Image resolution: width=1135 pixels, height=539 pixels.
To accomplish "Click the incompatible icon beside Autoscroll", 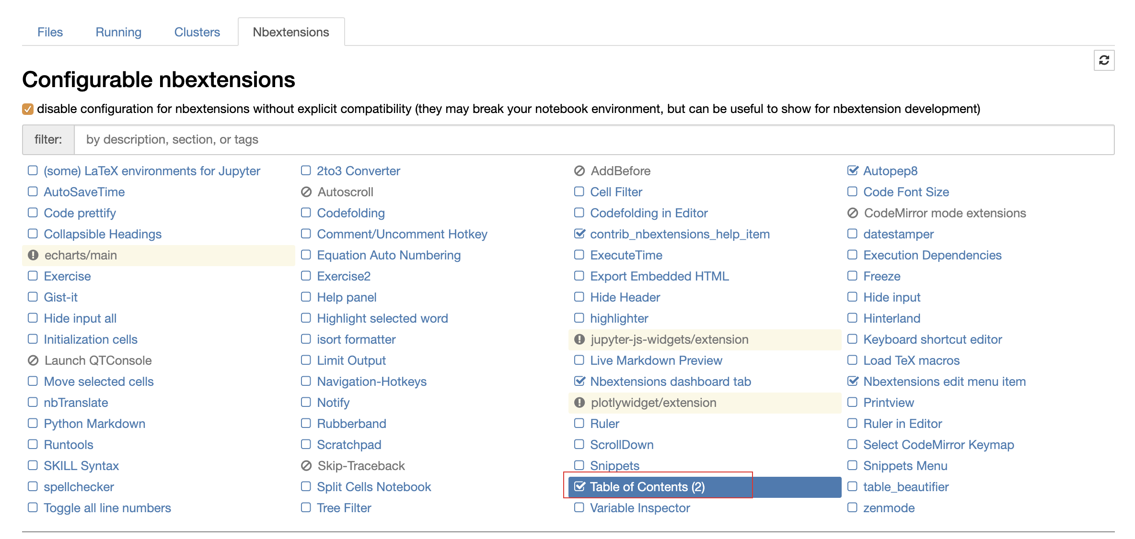I will [x=306, y=192].
